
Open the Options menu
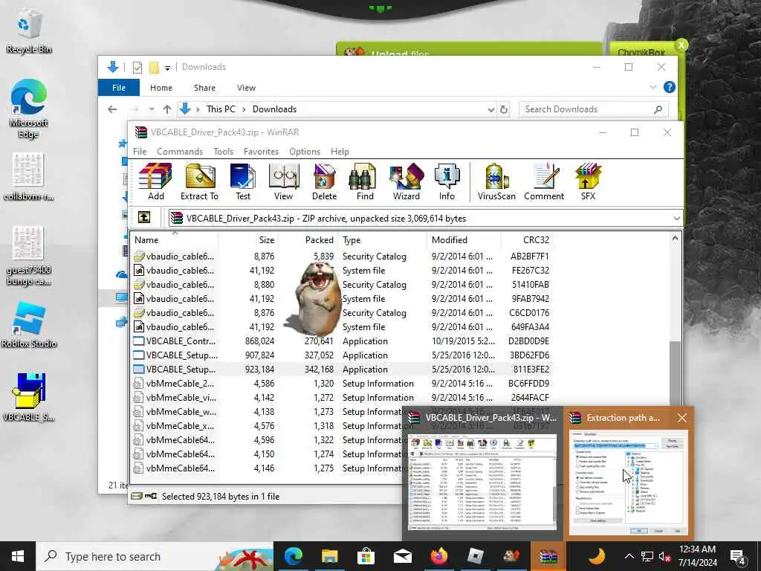(x=305, y=152)
